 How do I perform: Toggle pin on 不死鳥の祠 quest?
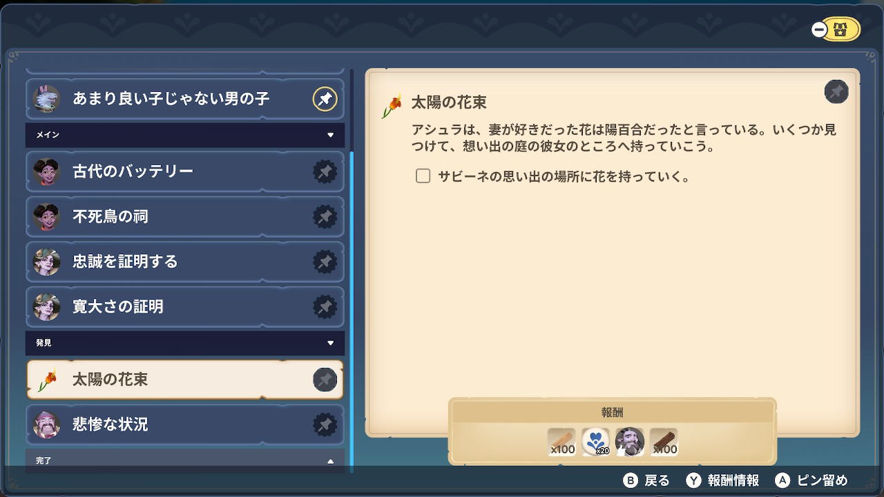[325, 217]
